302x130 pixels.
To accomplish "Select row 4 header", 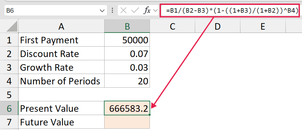I will tap(9, 81).
